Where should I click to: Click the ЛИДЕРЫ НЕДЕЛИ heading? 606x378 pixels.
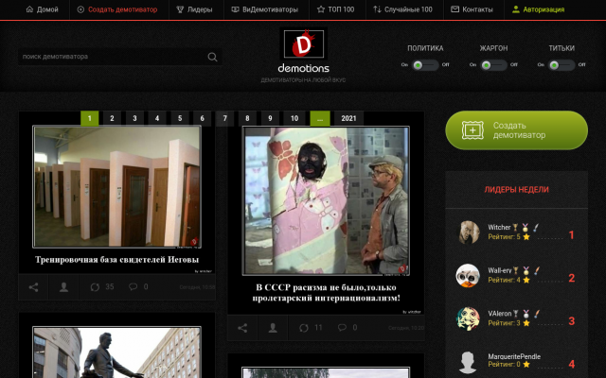[x=516, y=189]
